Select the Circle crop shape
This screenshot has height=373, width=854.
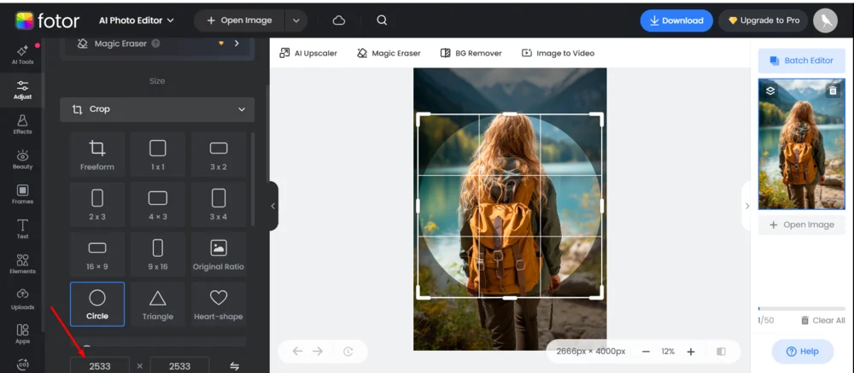tap(97, 305)
